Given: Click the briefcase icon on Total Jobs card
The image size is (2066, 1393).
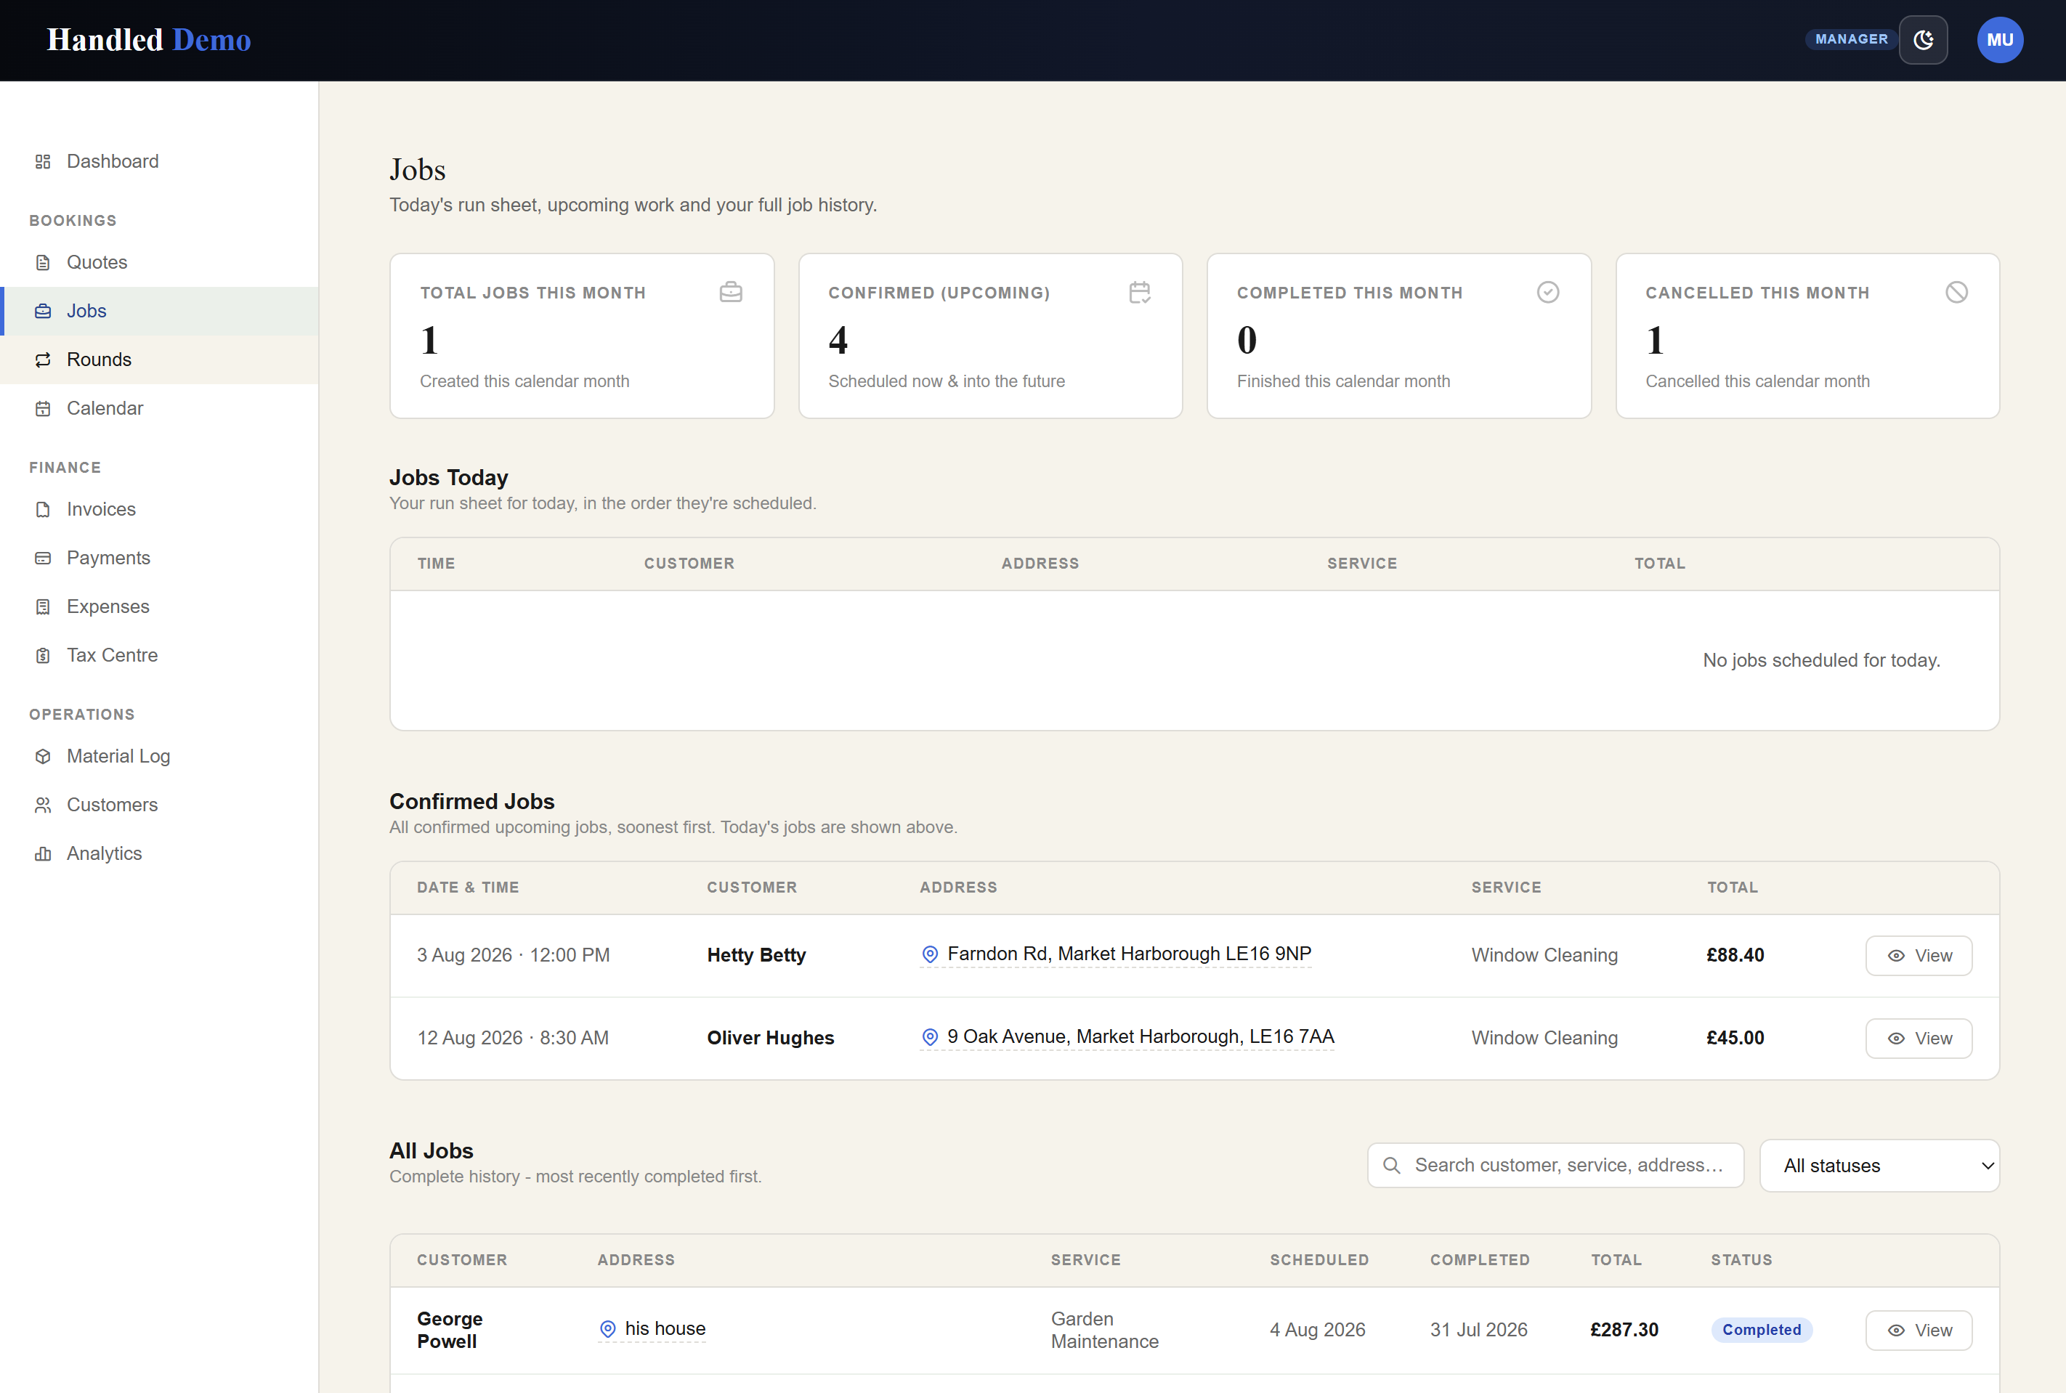Looking at the screenshot, I should pos(730,292).
